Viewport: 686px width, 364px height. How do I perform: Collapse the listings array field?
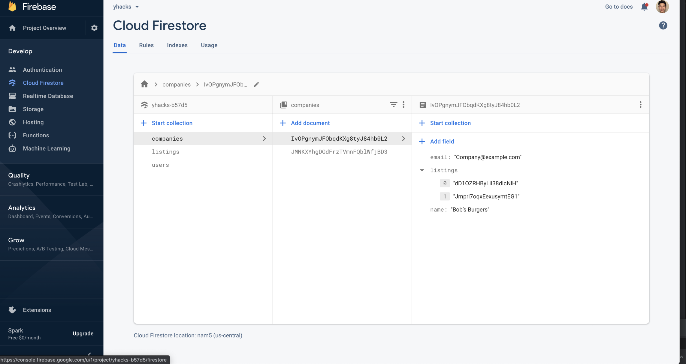click(422, 170)
